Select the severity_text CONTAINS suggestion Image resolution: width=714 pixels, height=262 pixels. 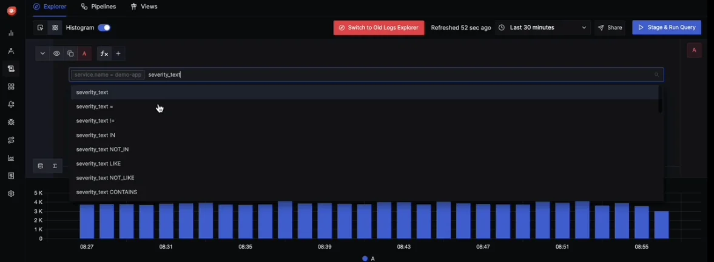point(107,192)
